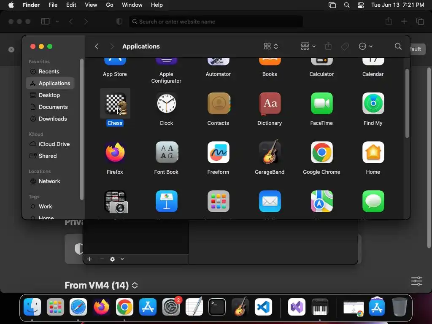Click the Safari privacy shield icon

119,22
